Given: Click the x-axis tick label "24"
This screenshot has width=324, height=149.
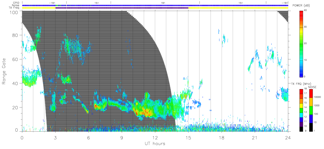Looking at the screenshot, I should (x=288, y=137).
